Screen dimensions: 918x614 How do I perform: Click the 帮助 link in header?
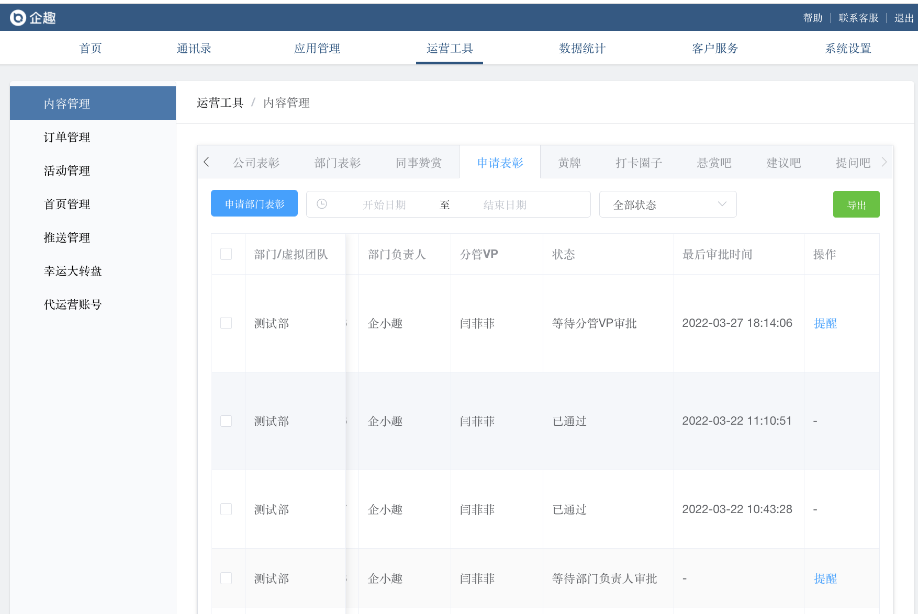coord(813,18)
